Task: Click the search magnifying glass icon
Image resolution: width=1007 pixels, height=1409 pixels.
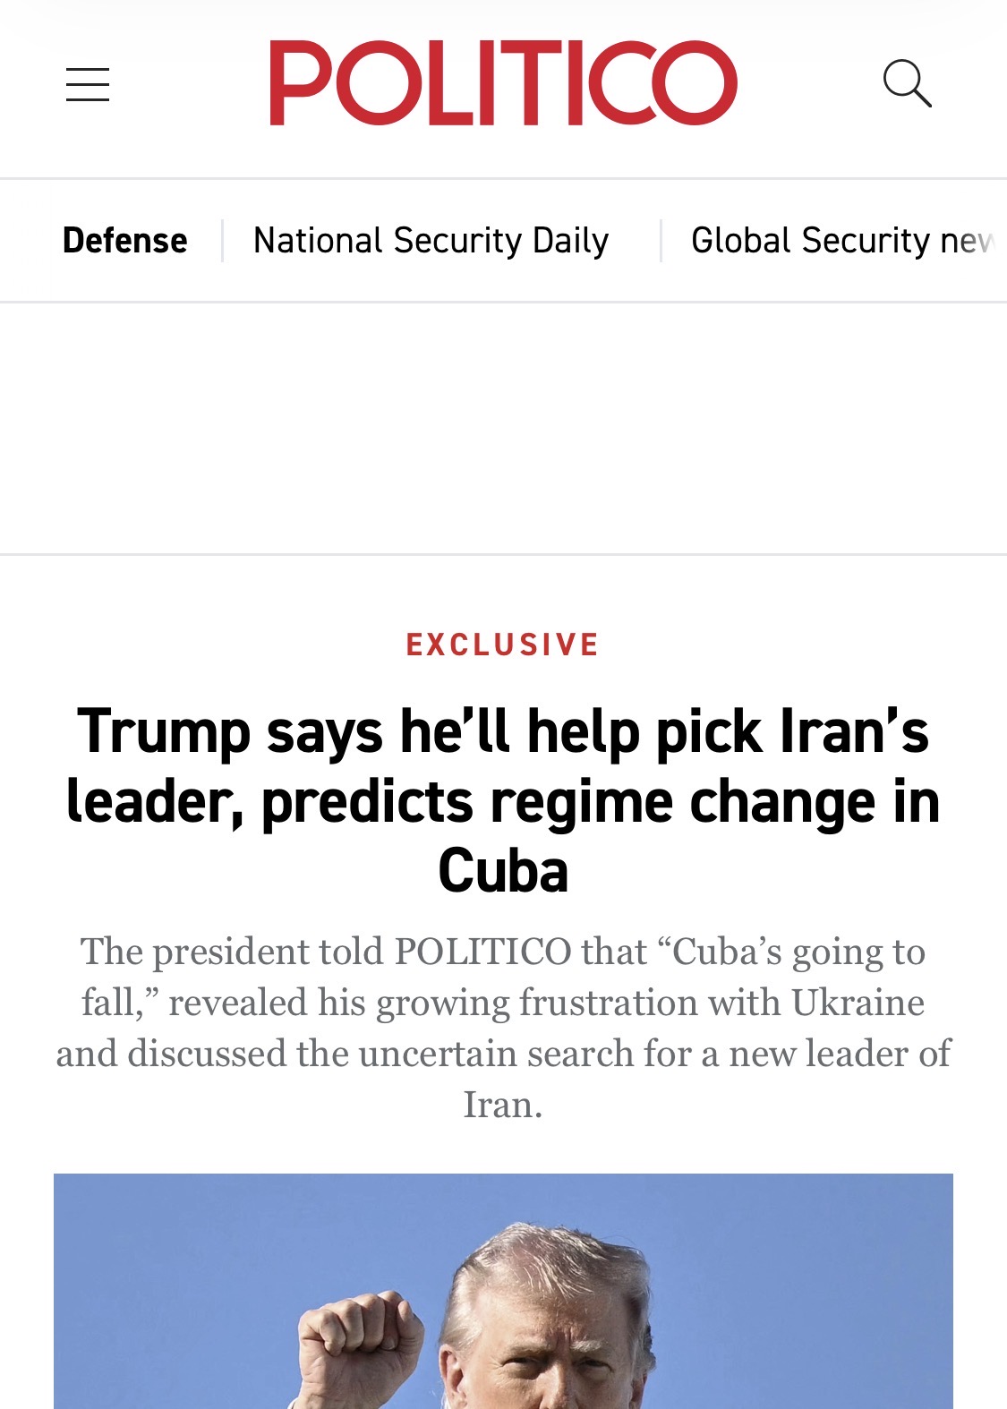Action: coord(907,84)
